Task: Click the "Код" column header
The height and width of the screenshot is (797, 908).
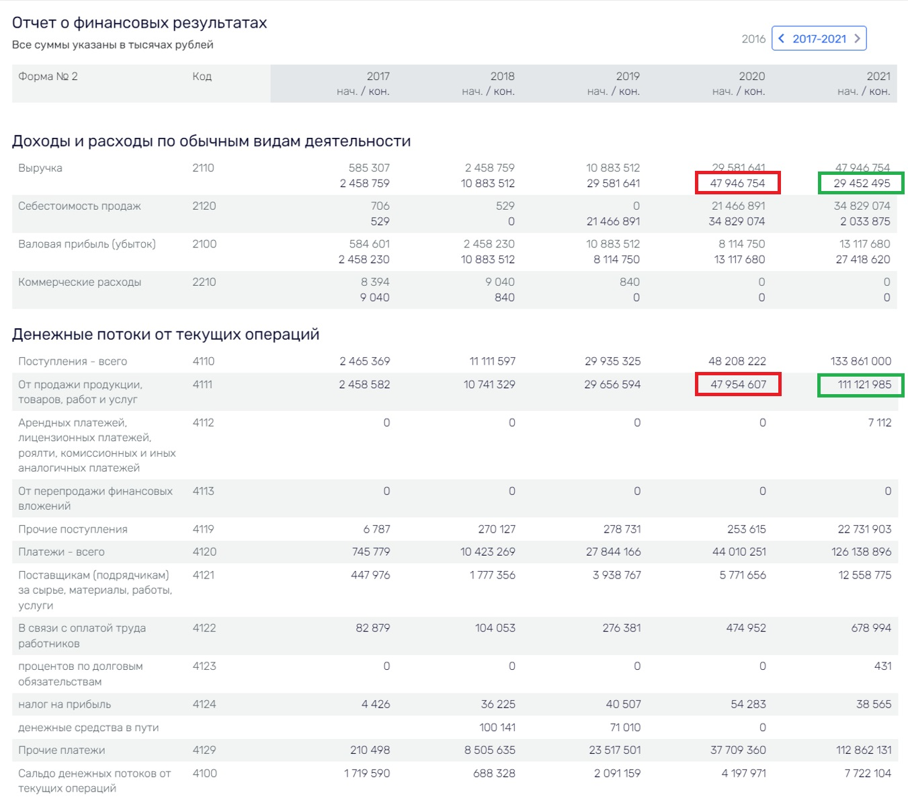Action: (x=202, y=77)
